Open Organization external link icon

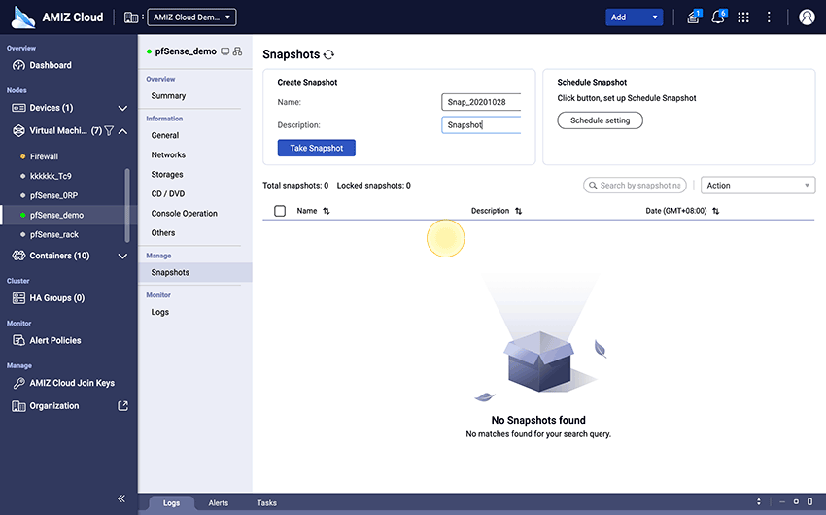[x=122, y=406]
